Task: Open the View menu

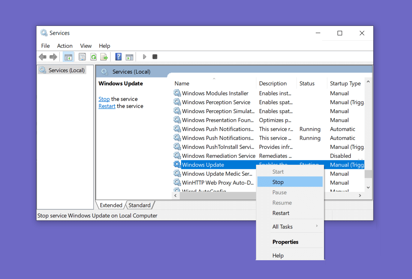Action: pos(86,46)
